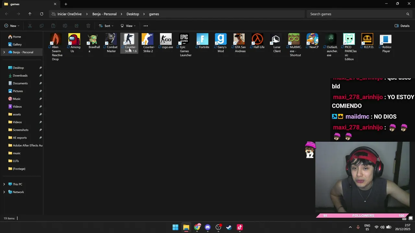Screen dimensions: 415x233
Task: Unpin Documents from Quick access
Action: click(41, 83)
